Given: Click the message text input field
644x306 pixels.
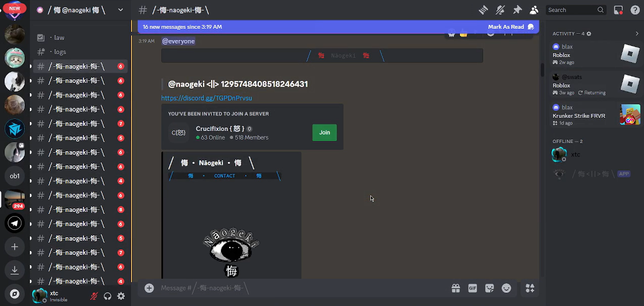Looking at the screenshot, I should (304, 288).
